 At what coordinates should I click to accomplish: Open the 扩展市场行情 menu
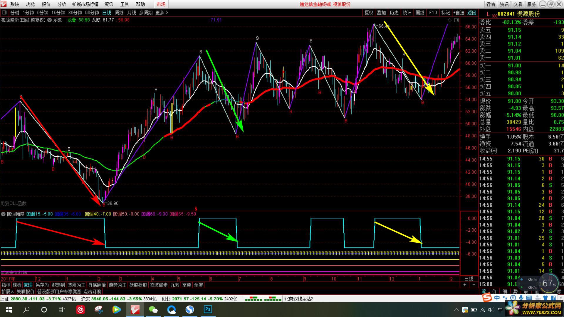[85, 4]
